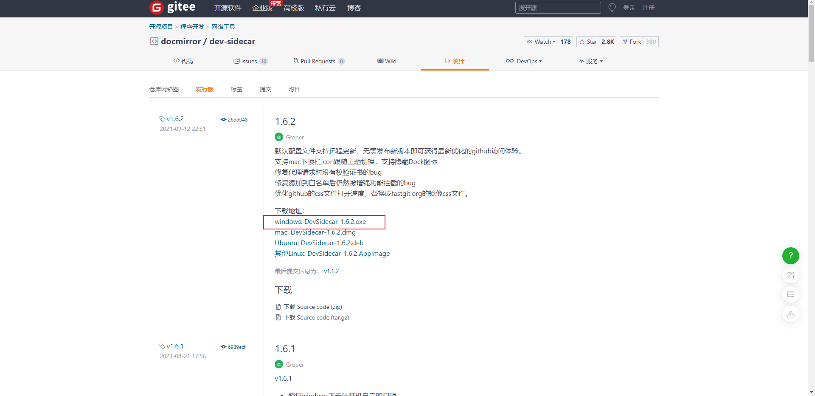Click the Gitee logo
Screen dimensions: 815x396
coord(172,7)
